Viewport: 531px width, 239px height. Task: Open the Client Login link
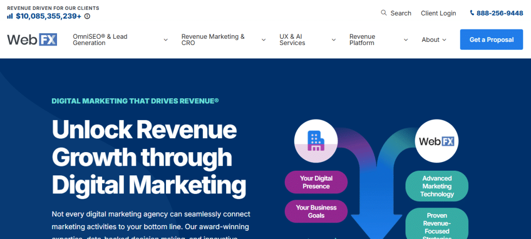tap(438, 13)
